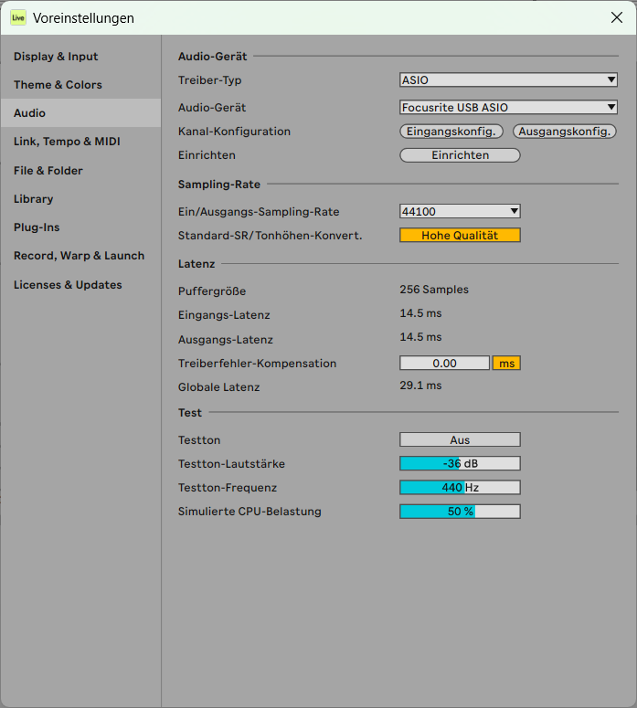Open the Plug-Ins preferences tab
This screenshot has height=708, width=637.
click(37, 227)
